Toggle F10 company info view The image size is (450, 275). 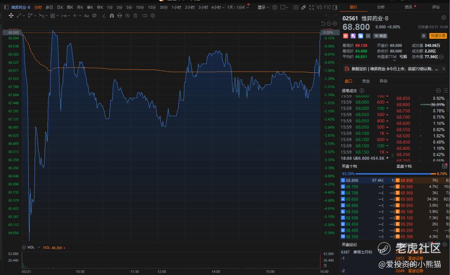327,7
